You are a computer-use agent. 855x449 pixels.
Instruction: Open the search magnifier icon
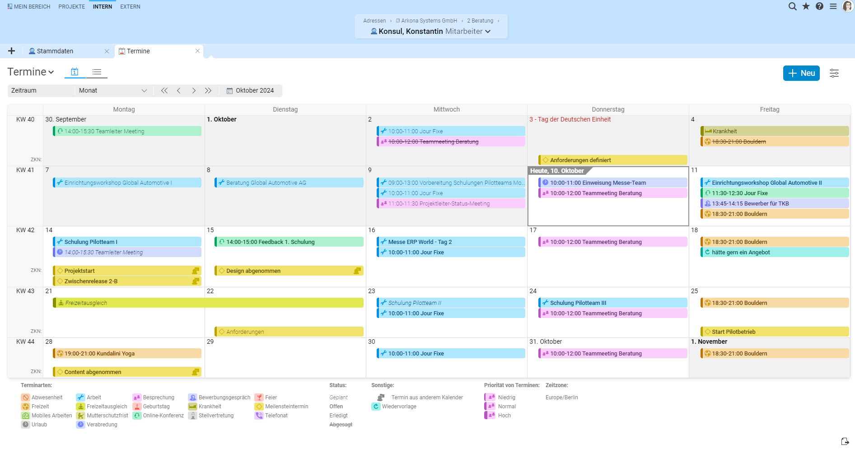point(792,6)
